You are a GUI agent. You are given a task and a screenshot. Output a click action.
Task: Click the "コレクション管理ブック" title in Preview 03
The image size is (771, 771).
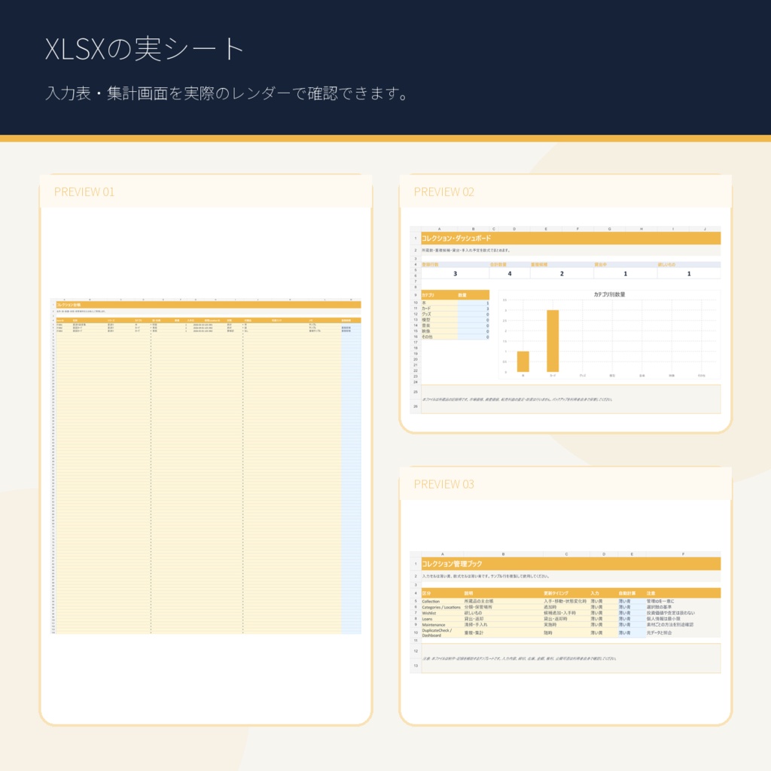coord(452,564)
